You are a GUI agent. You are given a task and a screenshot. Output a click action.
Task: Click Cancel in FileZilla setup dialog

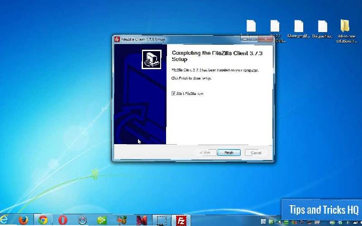coord(256,153)
